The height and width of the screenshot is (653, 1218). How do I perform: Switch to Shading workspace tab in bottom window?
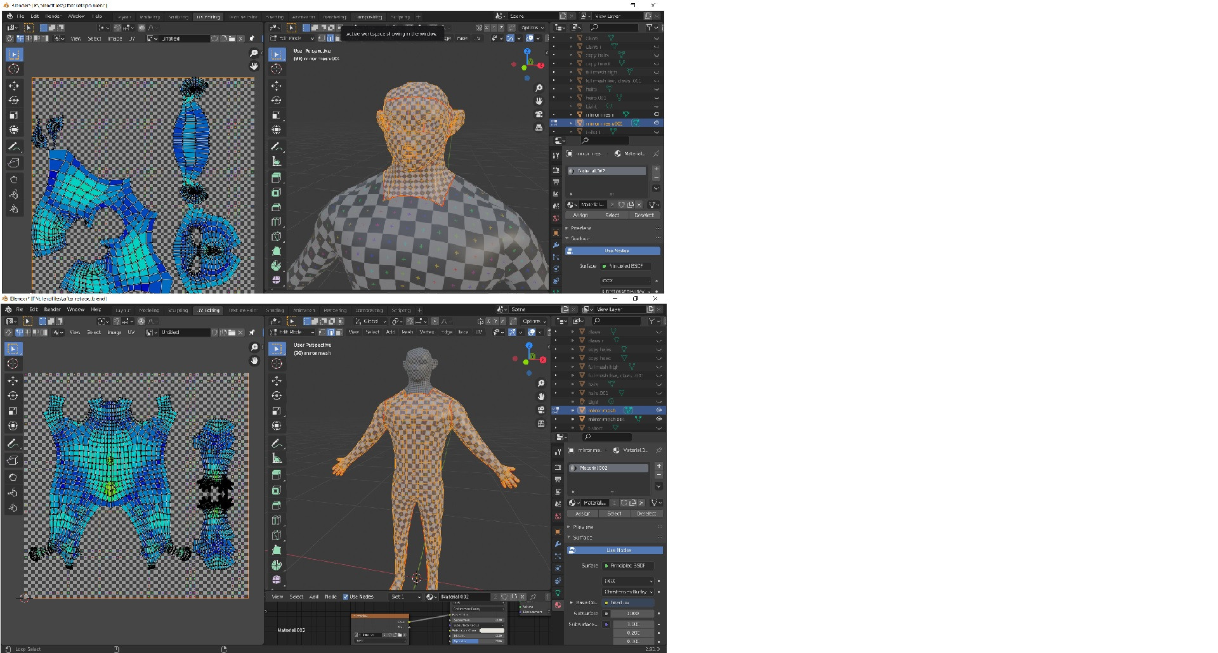coord(275,310)
